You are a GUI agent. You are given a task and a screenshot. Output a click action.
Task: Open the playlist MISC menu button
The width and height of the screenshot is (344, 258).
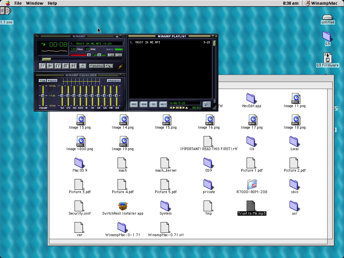coord(163,104)
